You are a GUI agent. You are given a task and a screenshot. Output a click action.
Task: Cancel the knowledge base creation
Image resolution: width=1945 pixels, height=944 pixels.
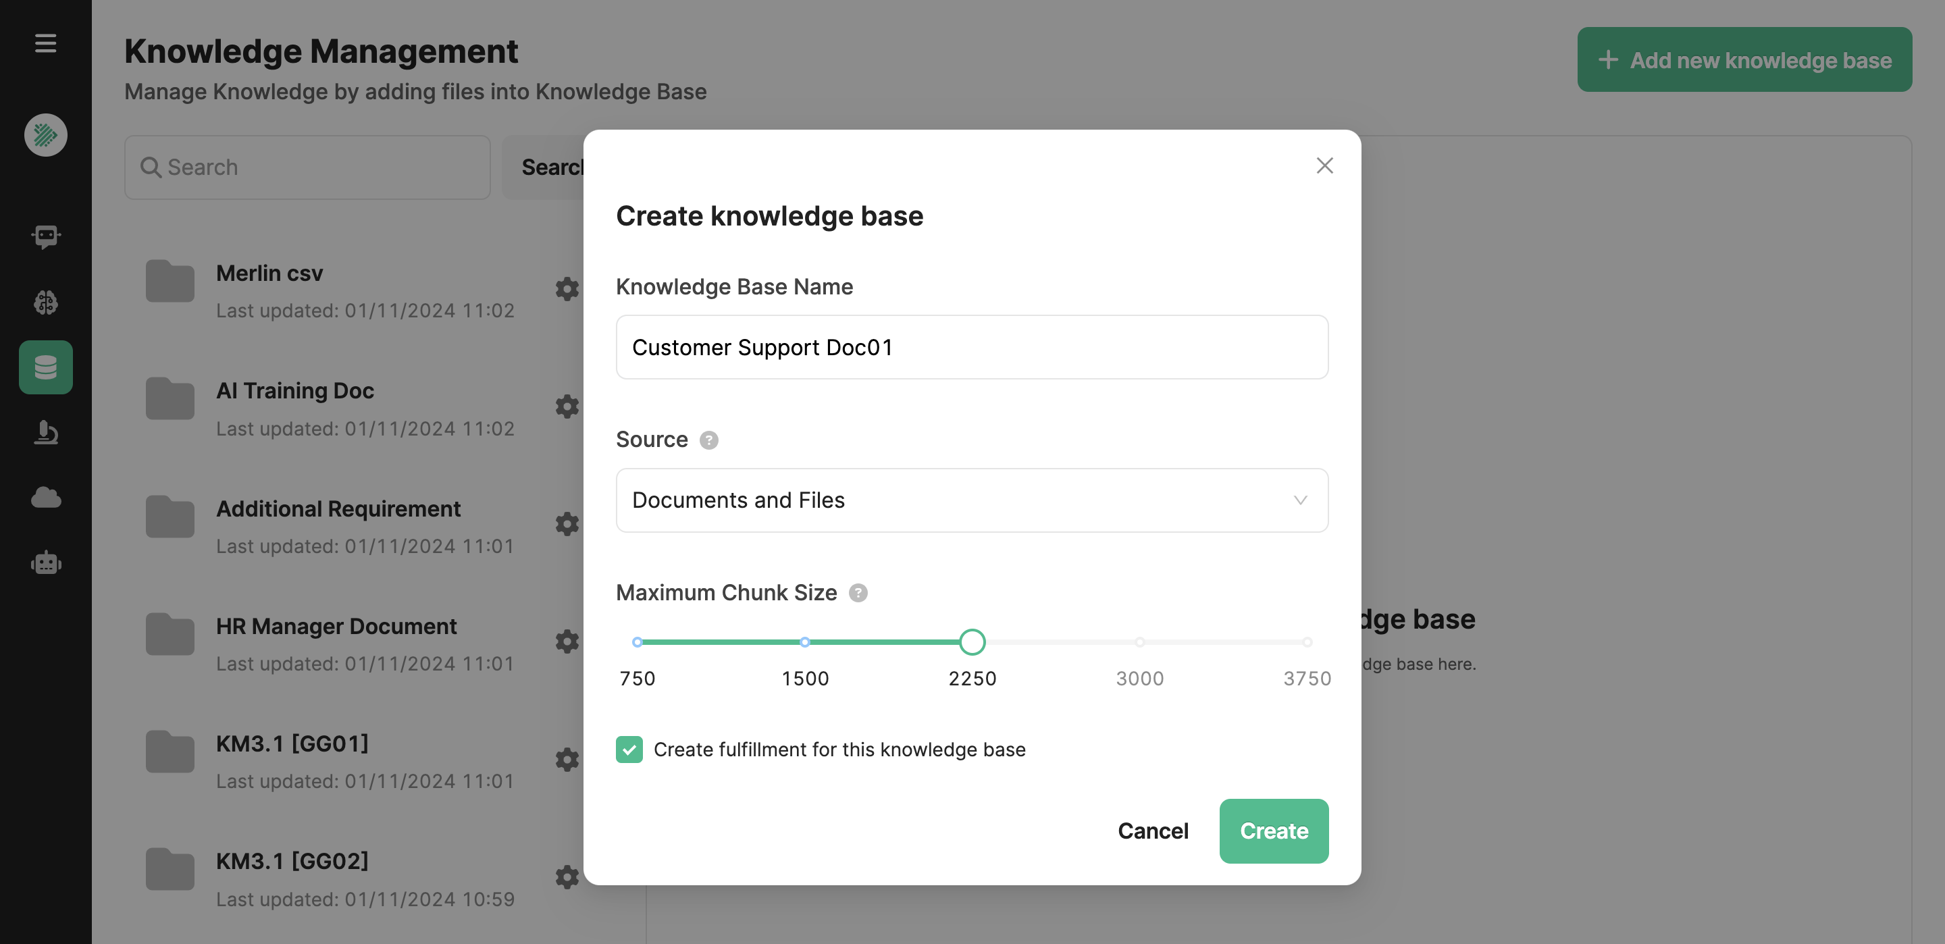pos(1153,831)
